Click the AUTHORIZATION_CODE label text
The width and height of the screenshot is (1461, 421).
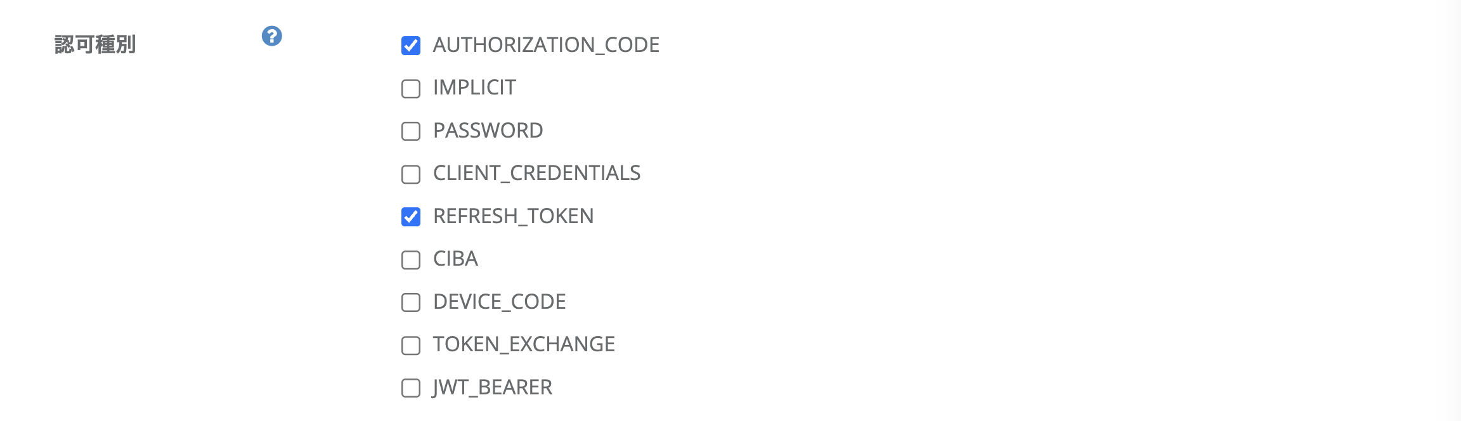(x=546, y=45)
